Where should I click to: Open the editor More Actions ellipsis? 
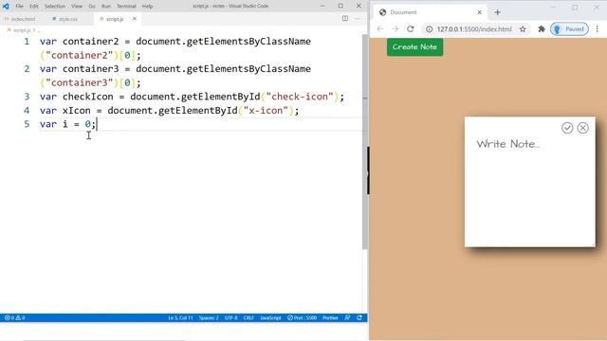358,19
